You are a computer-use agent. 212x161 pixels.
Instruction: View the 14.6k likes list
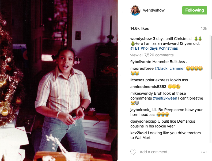(x=139, y=28)
